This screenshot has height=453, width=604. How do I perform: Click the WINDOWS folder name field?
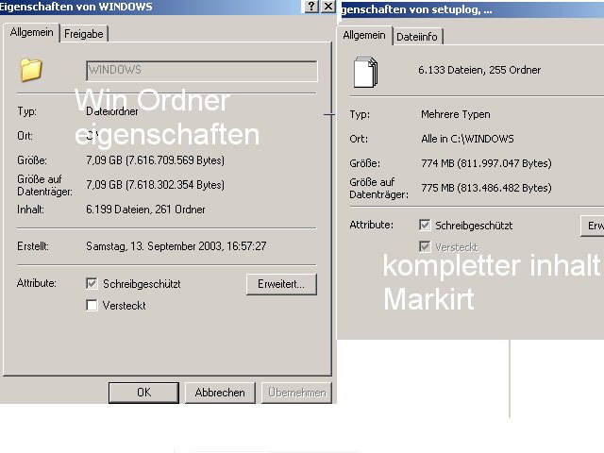pos(202,71)
